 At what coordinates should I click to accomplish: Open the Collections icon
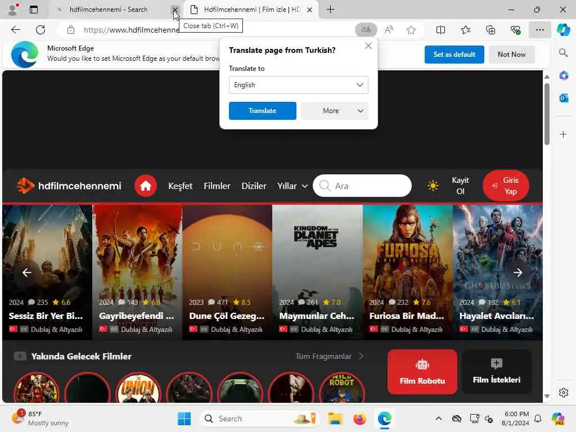click(x=490, y=30)
